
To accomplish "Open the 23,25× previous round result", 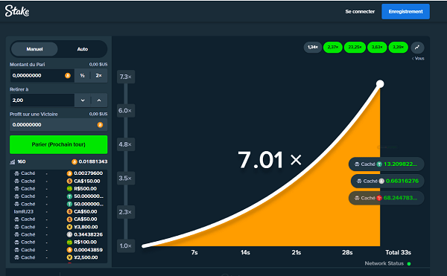I will (355, 47).
